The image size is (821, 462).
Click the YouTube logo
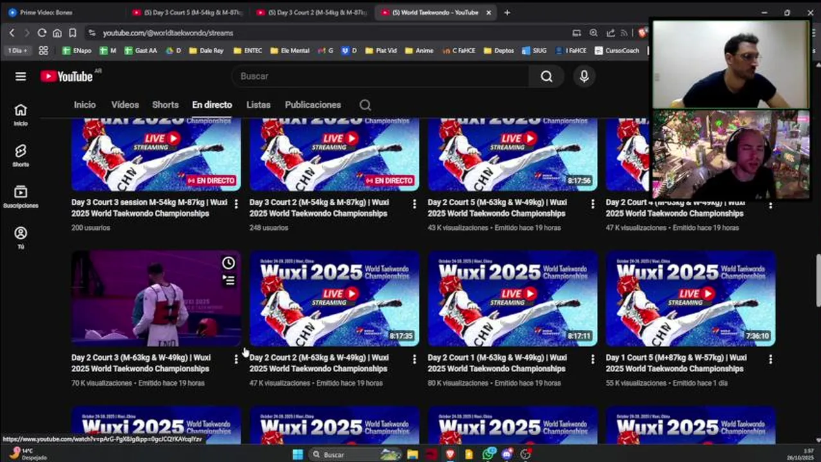pyautogui.click(x=67, y=76)
